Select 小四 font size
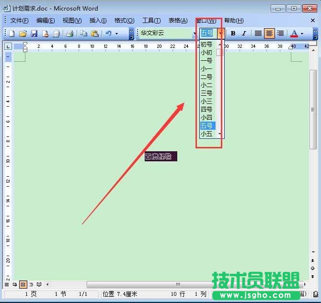The height and width of the screenshot is (303, 321). tap(207, 118)
